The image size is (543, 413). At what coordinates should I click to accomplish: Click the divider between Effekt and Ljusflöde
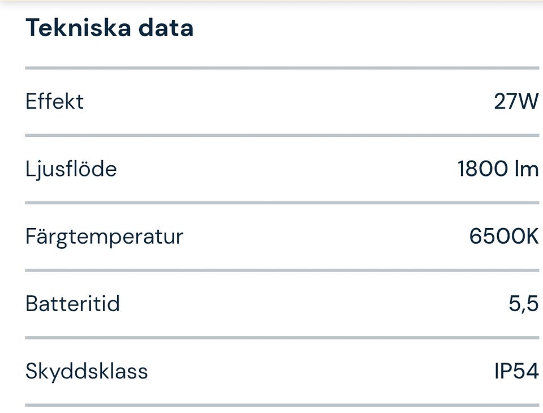(282, 136)
